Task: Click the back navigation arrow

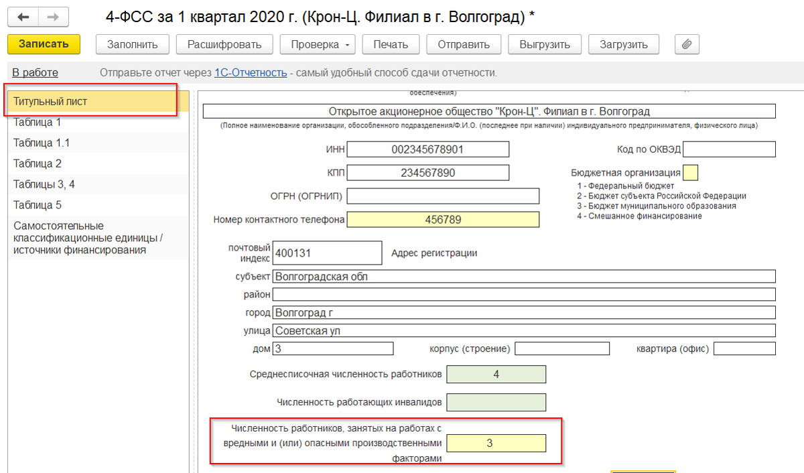Action: point(23,16)
